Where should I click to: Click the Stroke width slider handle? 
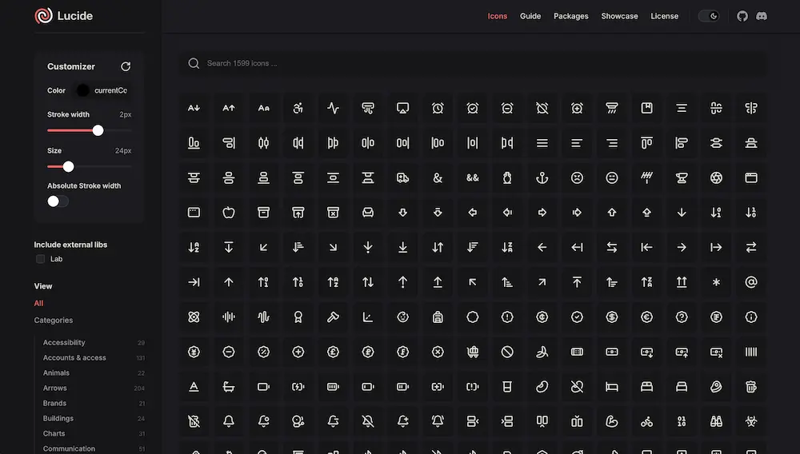click(98, 130)
